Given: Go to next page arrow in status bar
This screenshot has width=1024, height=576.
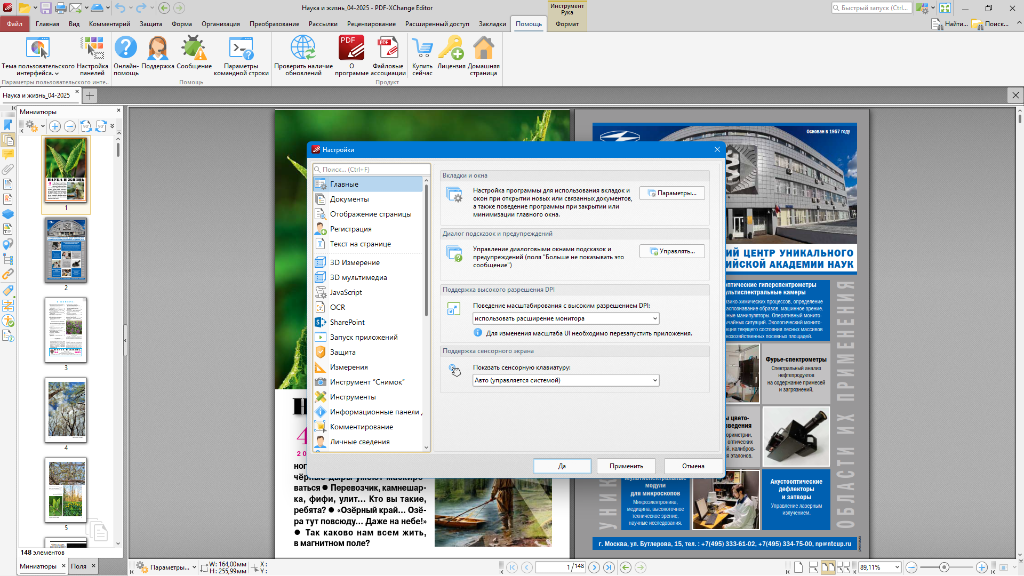Looking at the screenshot, I should click(x=594, y=567).
